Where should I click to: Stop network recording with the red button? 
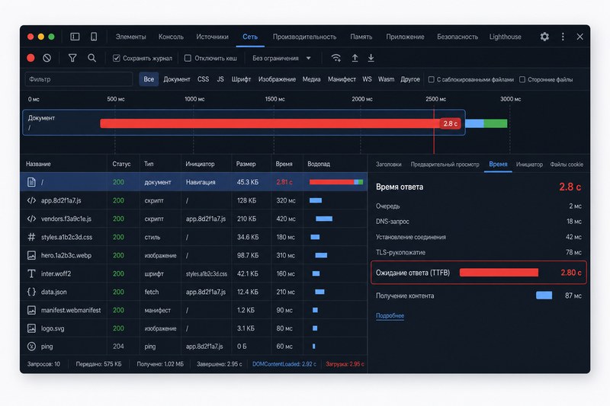(x=30, y=58)
